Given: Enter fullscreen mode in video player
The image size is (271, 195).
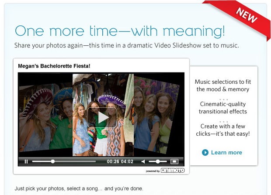Looking at the screenshot, I should 174,161.
